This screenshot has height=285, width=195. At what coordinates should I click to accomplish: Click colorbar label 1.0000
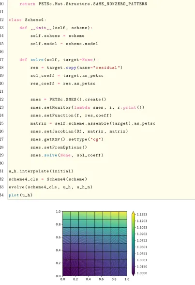click(x=142, y=273)
